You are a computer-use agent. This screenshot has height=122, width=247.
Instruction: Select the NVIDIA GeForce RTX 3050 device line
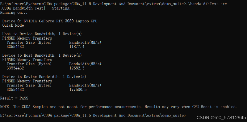pos(50,21)
